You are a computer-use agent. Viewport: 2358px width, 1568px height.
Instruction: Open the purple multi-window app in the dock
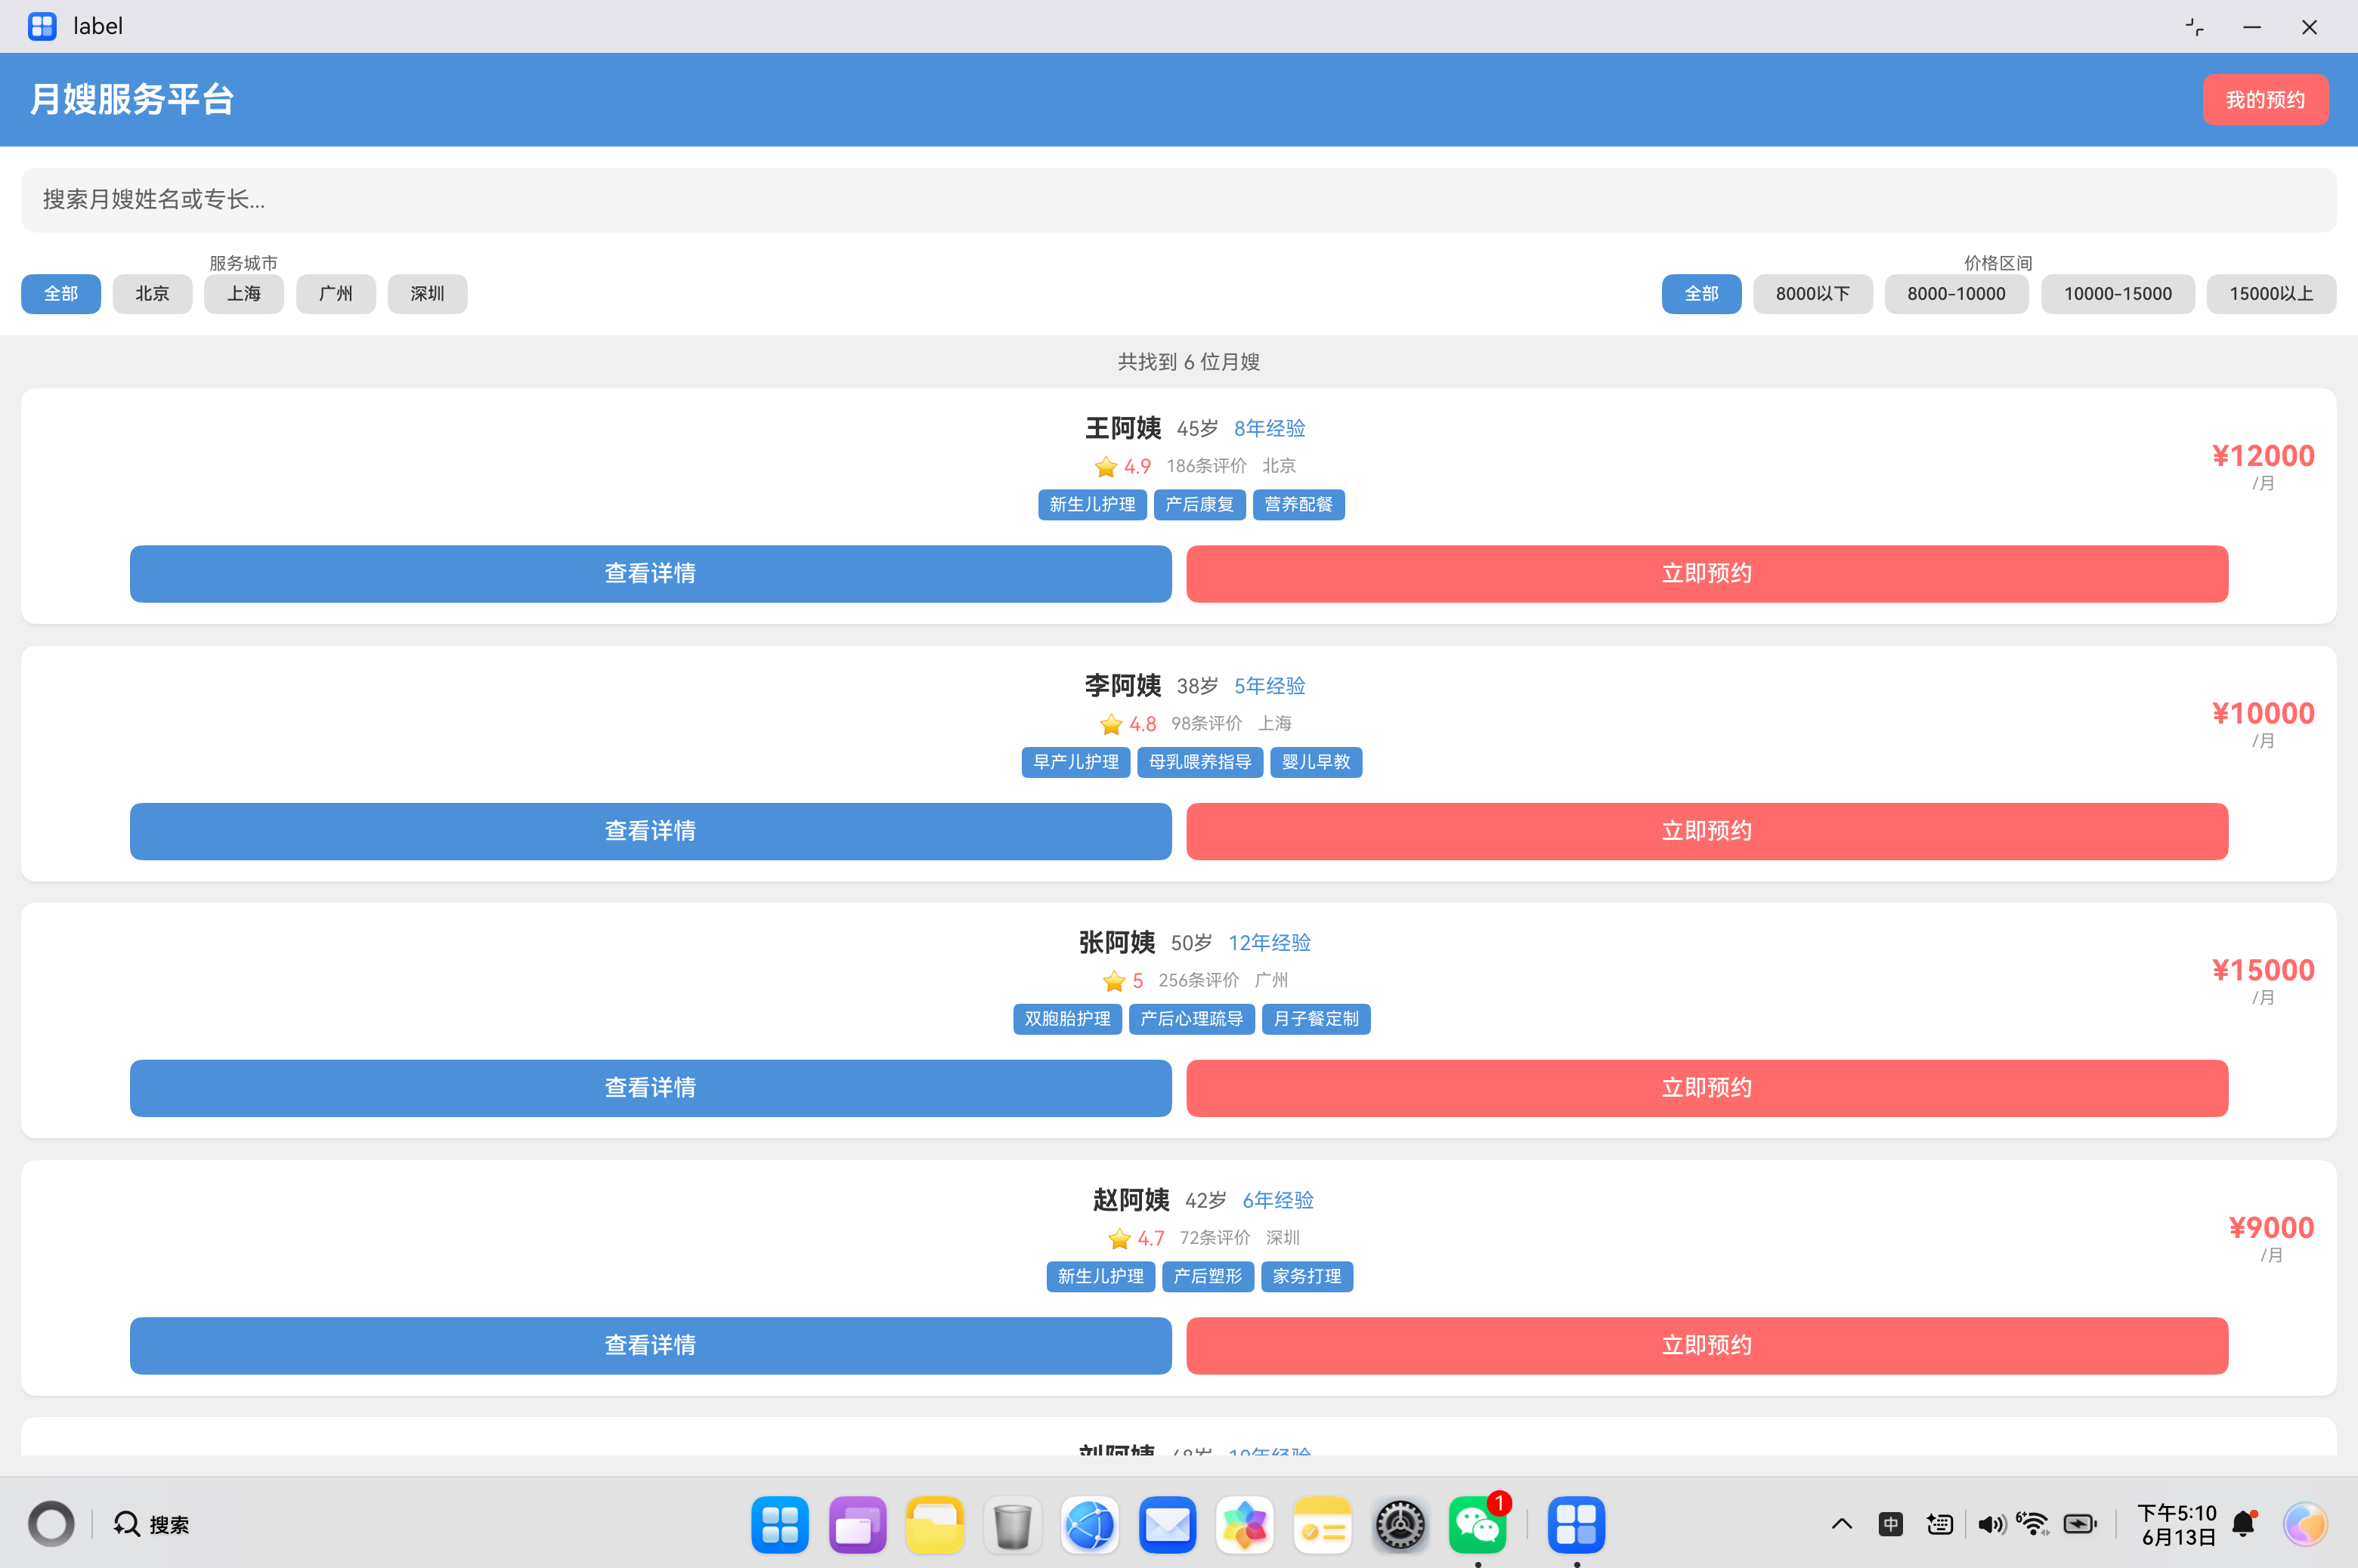(857, 1525)
